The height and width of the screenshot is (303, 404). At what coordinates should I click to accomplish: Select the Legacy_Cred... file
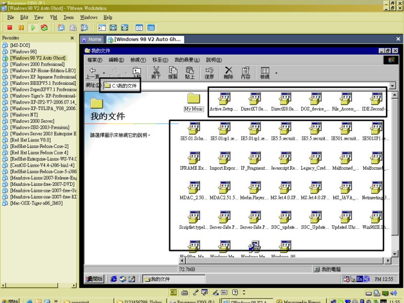click(x=315, y=161)
